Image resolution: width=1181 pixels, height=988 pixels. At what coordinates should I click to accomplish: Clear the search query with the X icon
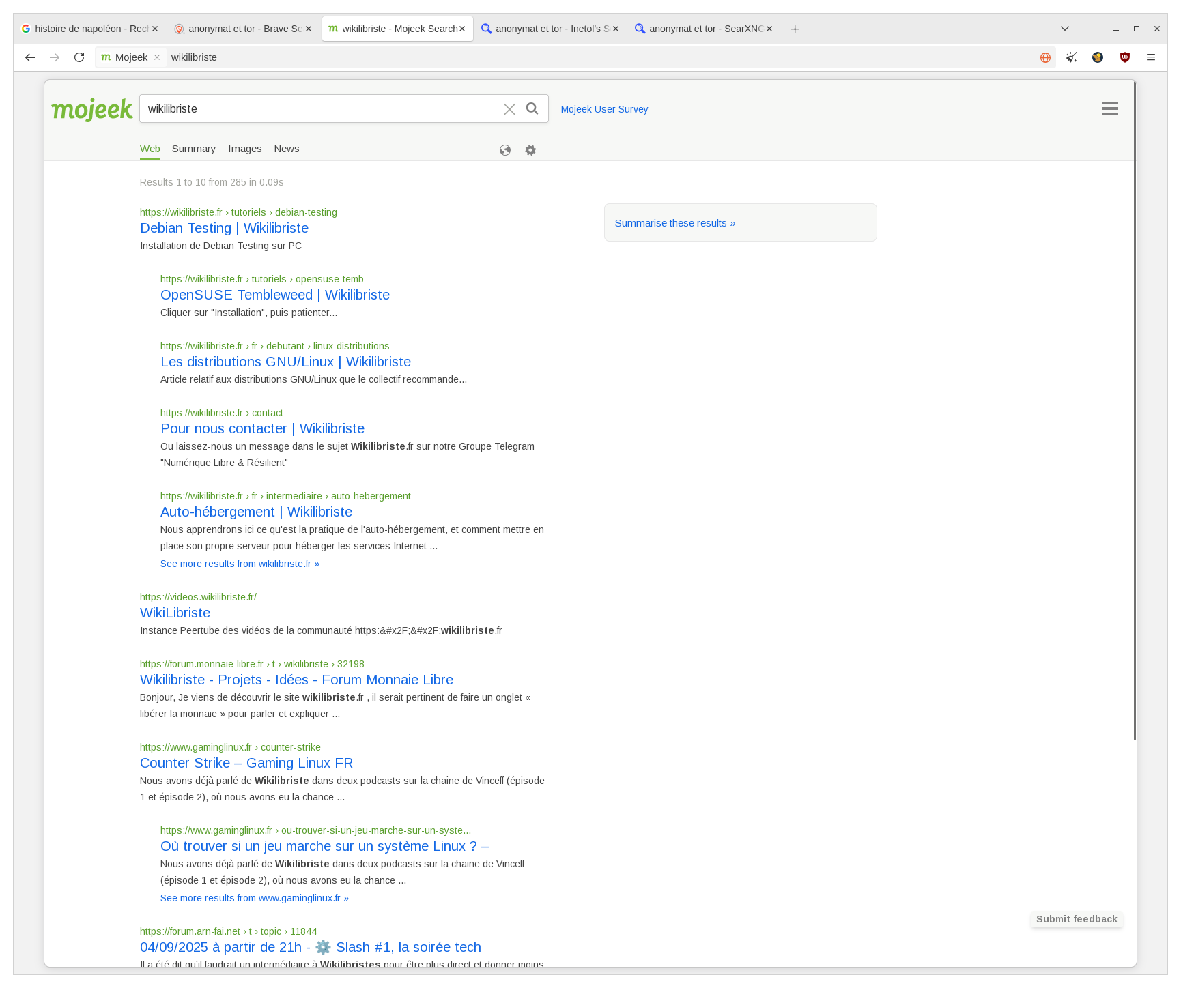tap(509, 108)
